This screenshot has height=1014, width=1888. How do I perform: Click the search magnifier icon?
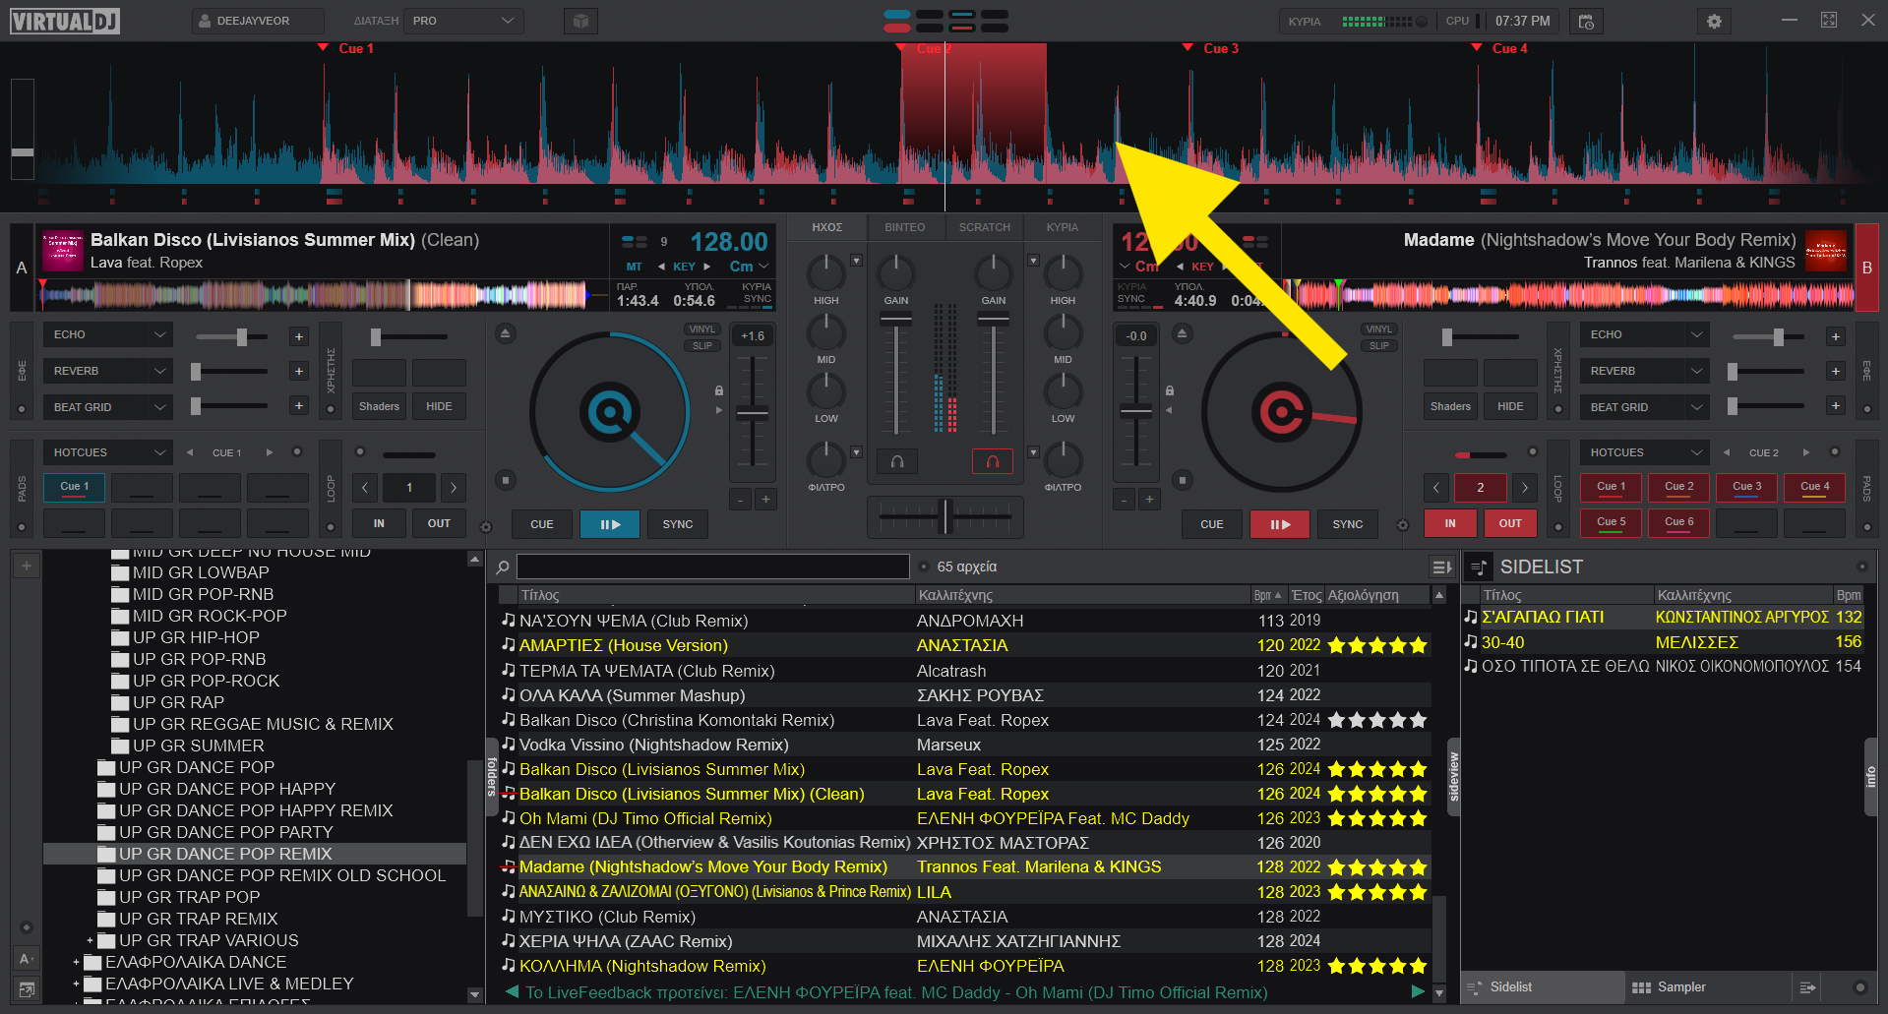point(503,567)
